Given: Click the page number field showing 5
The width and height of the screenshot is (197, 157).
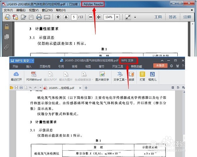Looking at the screenshot, I should pyautogui.click(x=74, y=17).
